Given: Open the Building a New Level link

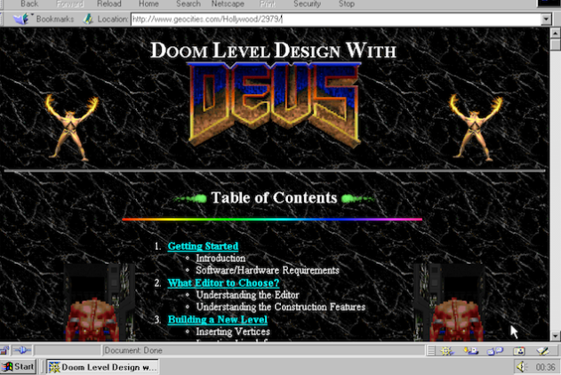Looking at the screenshot, I should 218,319.
